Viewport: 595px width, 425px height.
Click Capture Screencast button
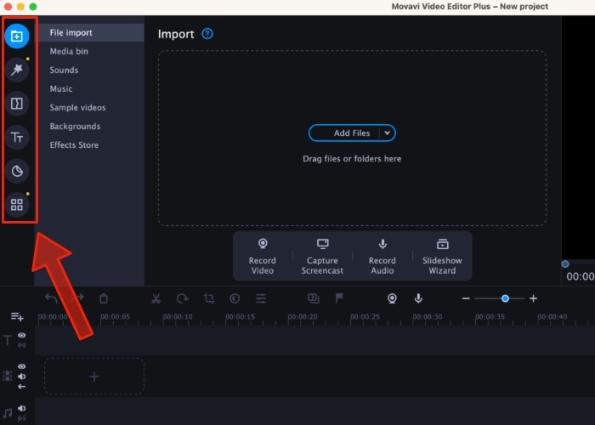tap(322, 256)
